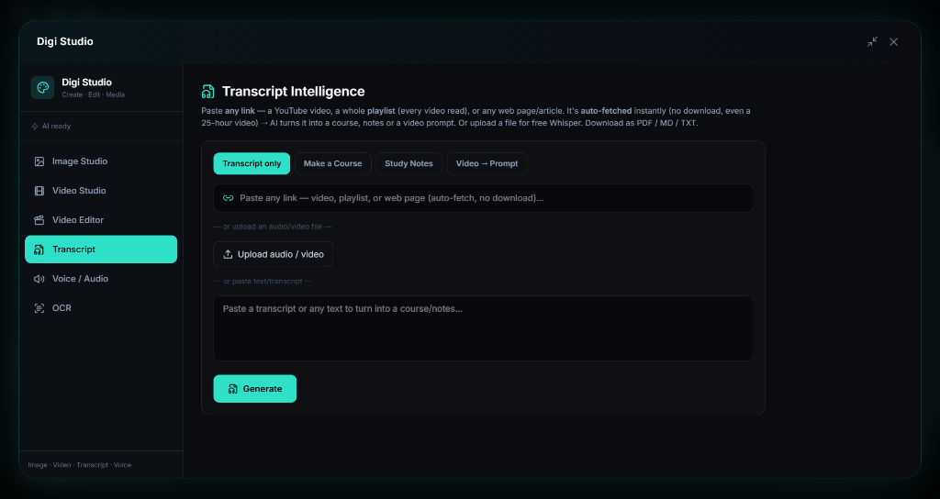Click the AI ready lightning icon

pos(35,127)
